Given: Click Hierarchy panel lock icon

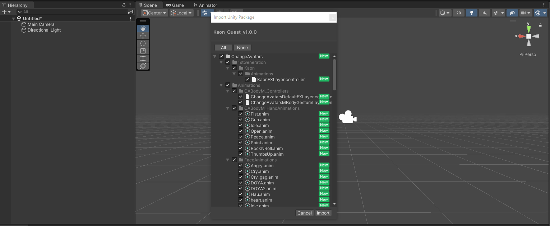Looking at the screenshot, I should click(x=124, y=5).
